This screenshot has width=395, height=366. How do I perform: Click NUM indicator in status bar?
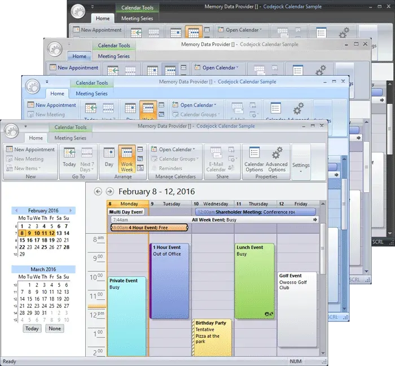point(296,361)
